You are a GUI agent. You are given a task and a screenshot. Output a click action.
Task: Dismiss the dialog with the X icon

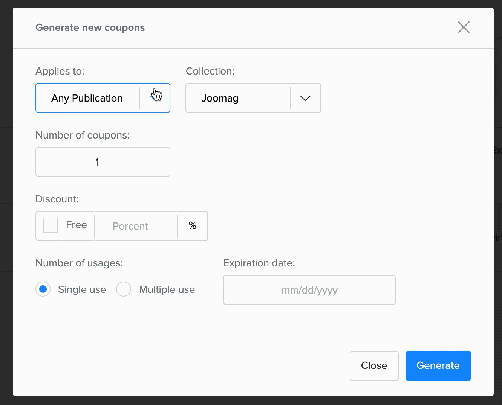tap(464, 27)
